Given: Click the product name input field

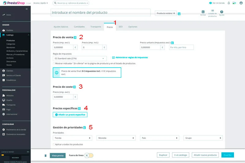Looking at the screenshot, I should (101, 13).
